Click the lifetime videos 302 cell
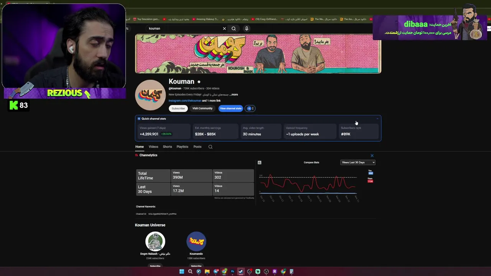491x276 pixels. (233, 176)
